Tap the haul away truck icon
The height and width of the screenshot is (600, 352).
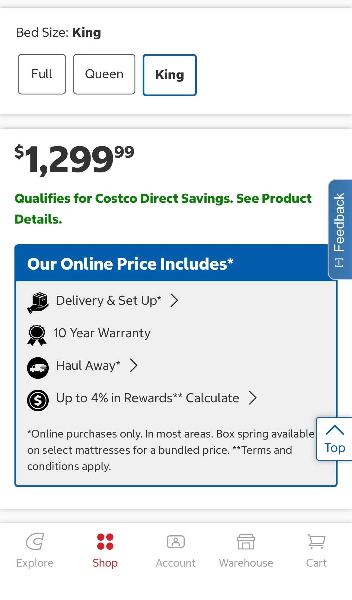pos(38,368)
